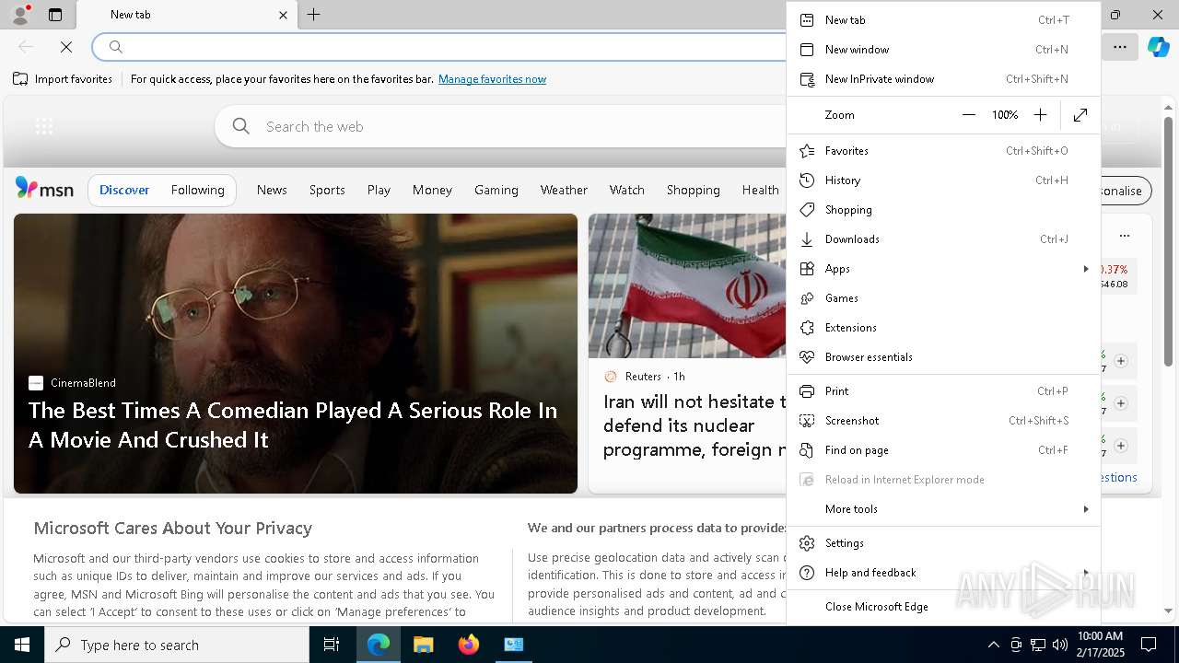Open the Play category
The height and width of the screenshot is (663, 1179).
[379, 190]
